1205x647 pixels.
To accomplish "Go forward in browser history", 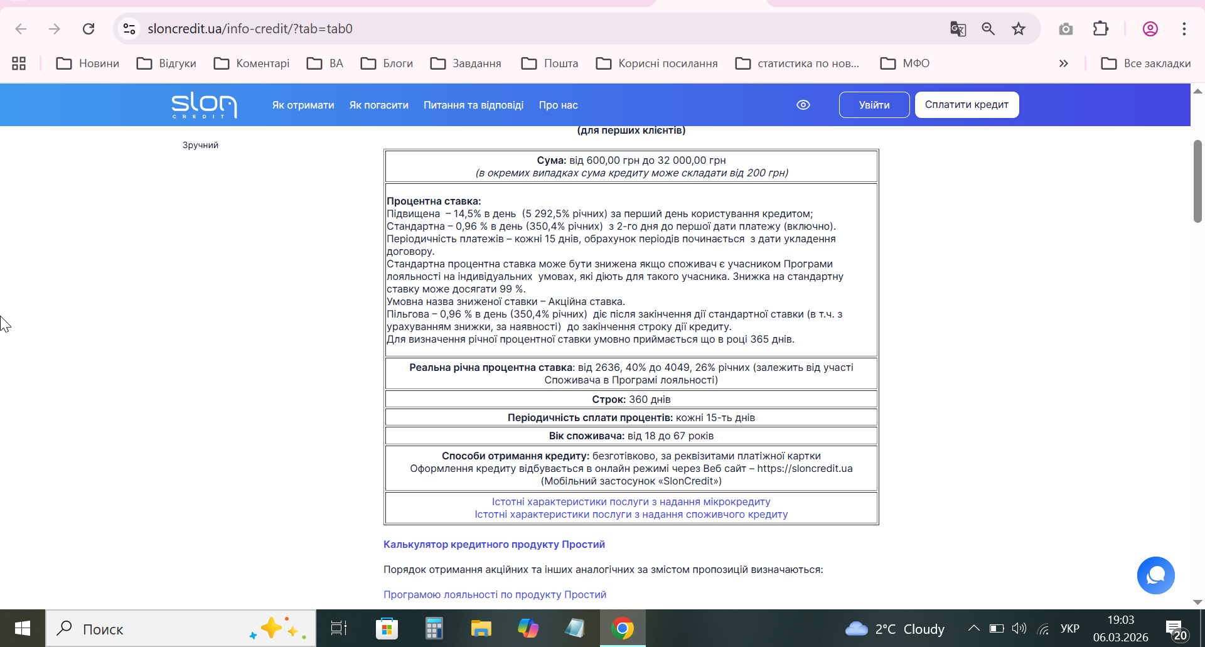I will 55,29.
